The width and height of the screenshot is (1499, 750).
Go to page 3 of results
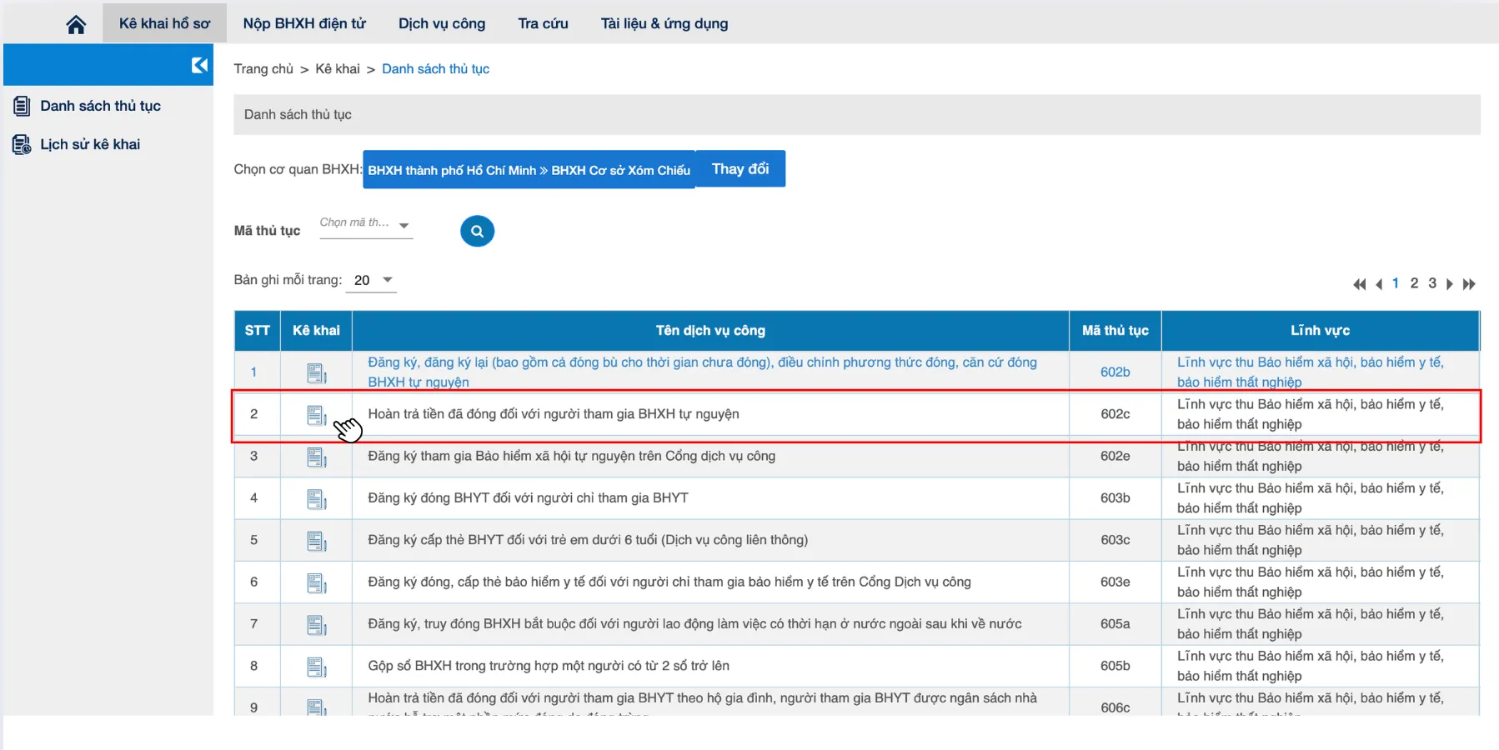(x=1431, y=283)
